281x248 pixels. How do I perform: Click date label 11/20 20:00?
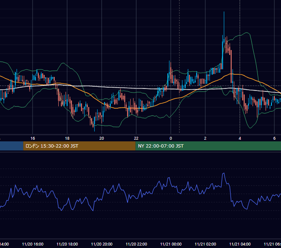pos(102,244)
